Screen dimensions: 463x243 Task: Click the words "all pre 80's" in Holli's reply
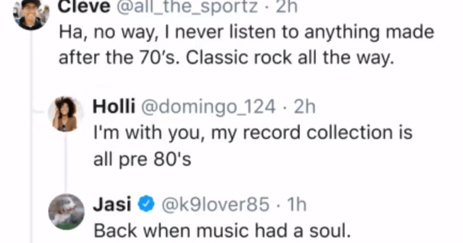click(x=142, y=159)
